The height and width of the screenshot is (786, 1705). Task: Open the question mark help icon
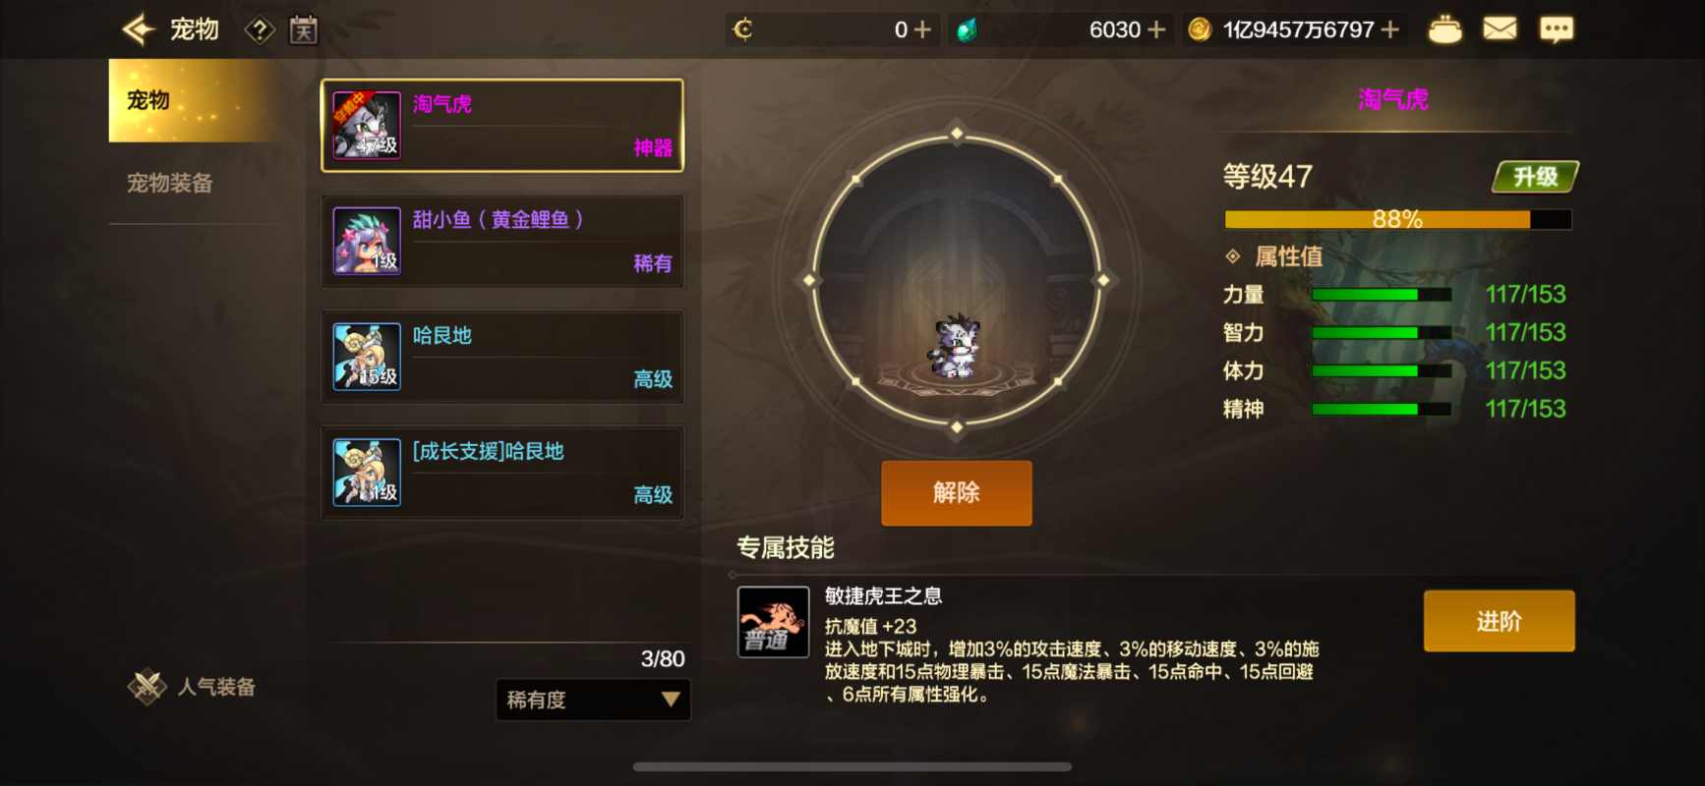pyautogui.click(x=260, y=30)
